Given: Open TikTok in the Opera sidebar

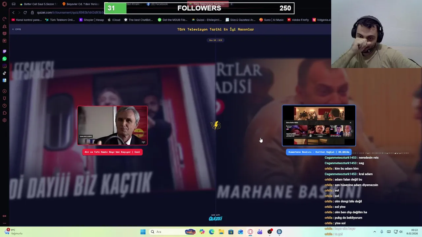Looking at the screenshot, I should (x=4, y=73).
